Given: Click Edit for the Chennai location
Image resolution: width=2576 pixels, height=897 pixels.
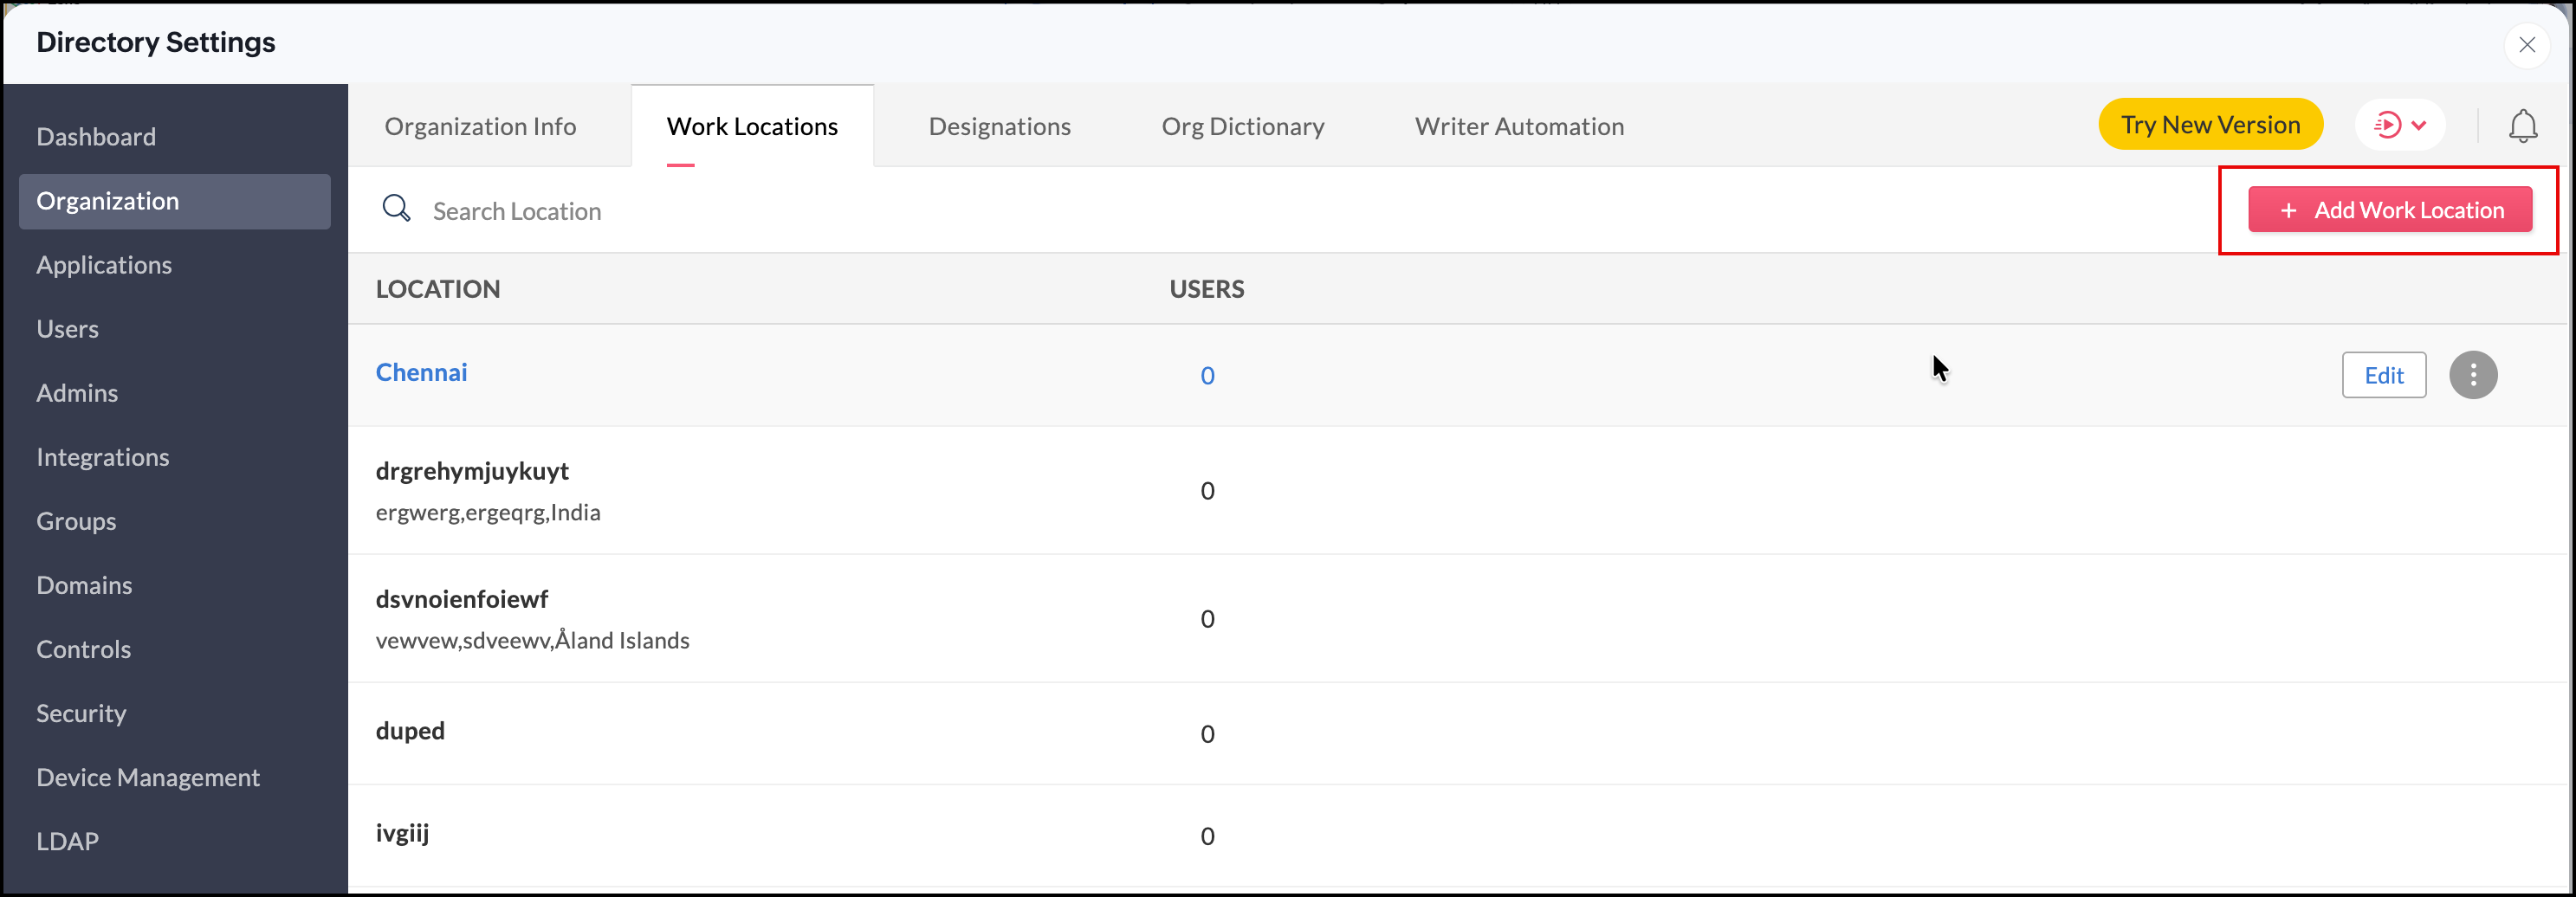Looking at the screenshot, I should tap(2383, 375).
